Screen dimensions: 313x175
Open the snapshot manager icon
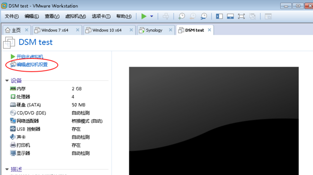tap(204, 17)
